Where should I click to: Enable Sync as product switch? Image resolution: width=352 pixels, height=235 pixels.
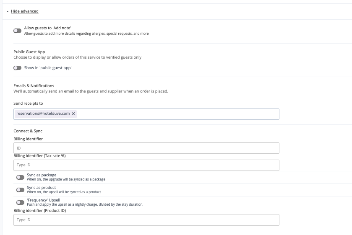(20, 190)
